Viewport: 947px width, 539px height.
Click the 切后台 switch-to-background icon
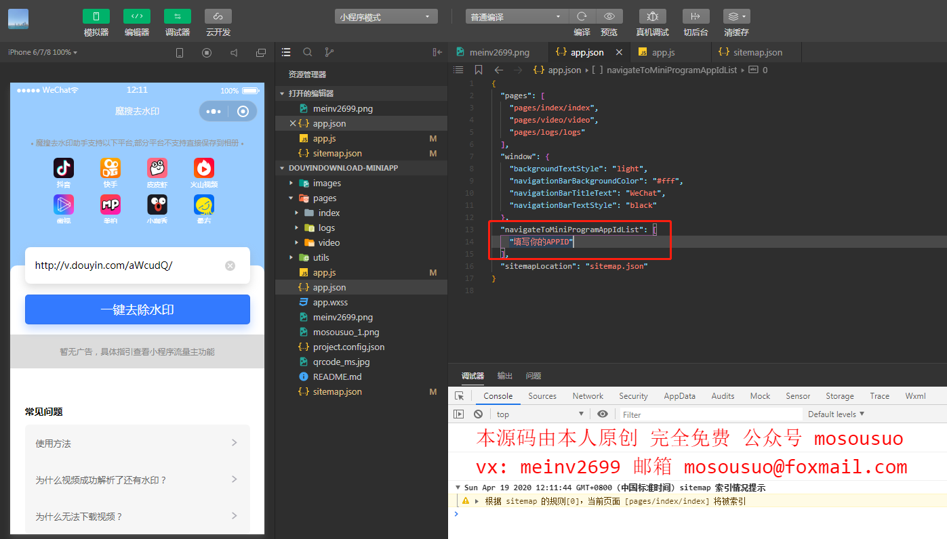click(696, 16)
